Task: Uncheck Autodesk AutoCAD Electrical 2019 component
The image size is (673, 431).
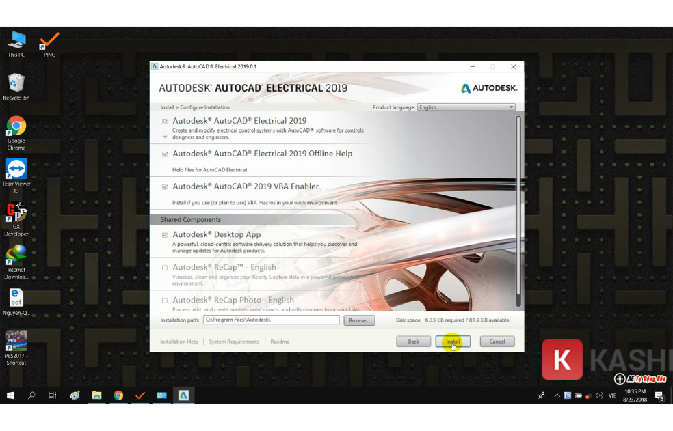Action: [x=165, y=122]
